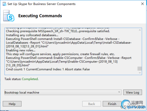
Task: Click the greyed-out Back button
Action: pyautogui.click(x=91, y=104)
